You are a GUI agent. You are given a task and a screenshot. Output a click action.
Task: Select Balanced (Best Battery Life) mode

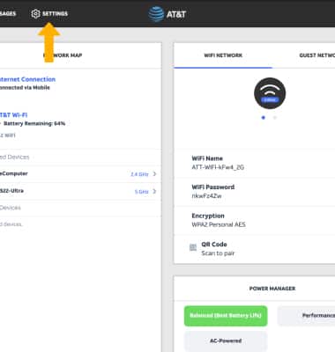(226, 316)
